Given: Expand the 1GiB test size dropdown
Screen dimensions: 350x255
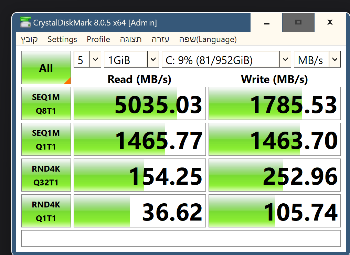Looking at the screenshot, I should 131,59.
